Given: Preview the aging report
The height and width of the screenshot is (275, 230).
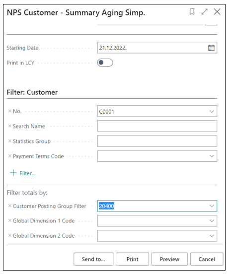Looking at the screenshot, I should click(169, 259).
